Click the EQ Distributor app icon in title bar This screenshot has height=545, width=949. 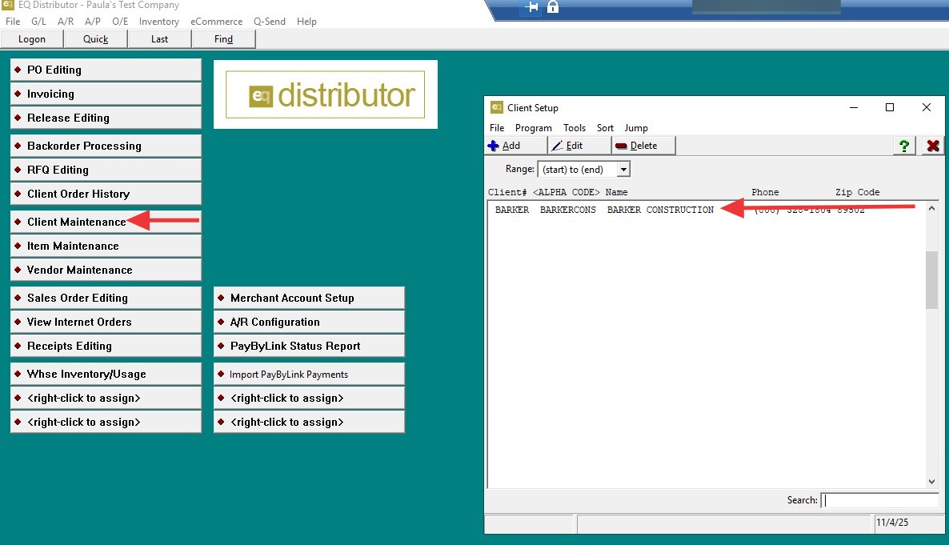pos(7,5)
